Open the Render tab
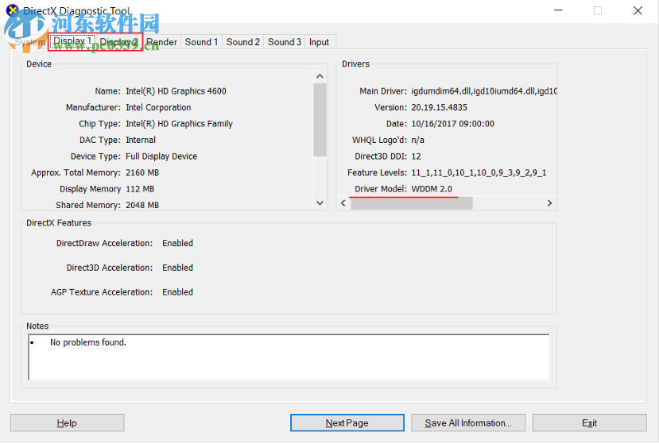 click(161, 42)
